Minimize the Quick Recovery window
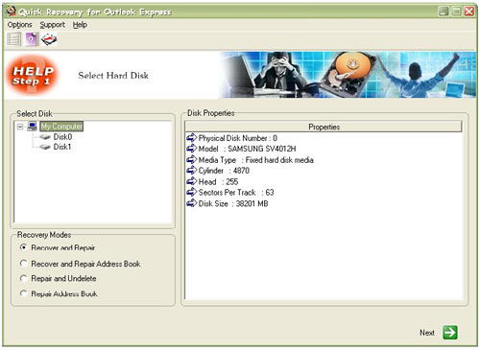 [x=444, y=12]
